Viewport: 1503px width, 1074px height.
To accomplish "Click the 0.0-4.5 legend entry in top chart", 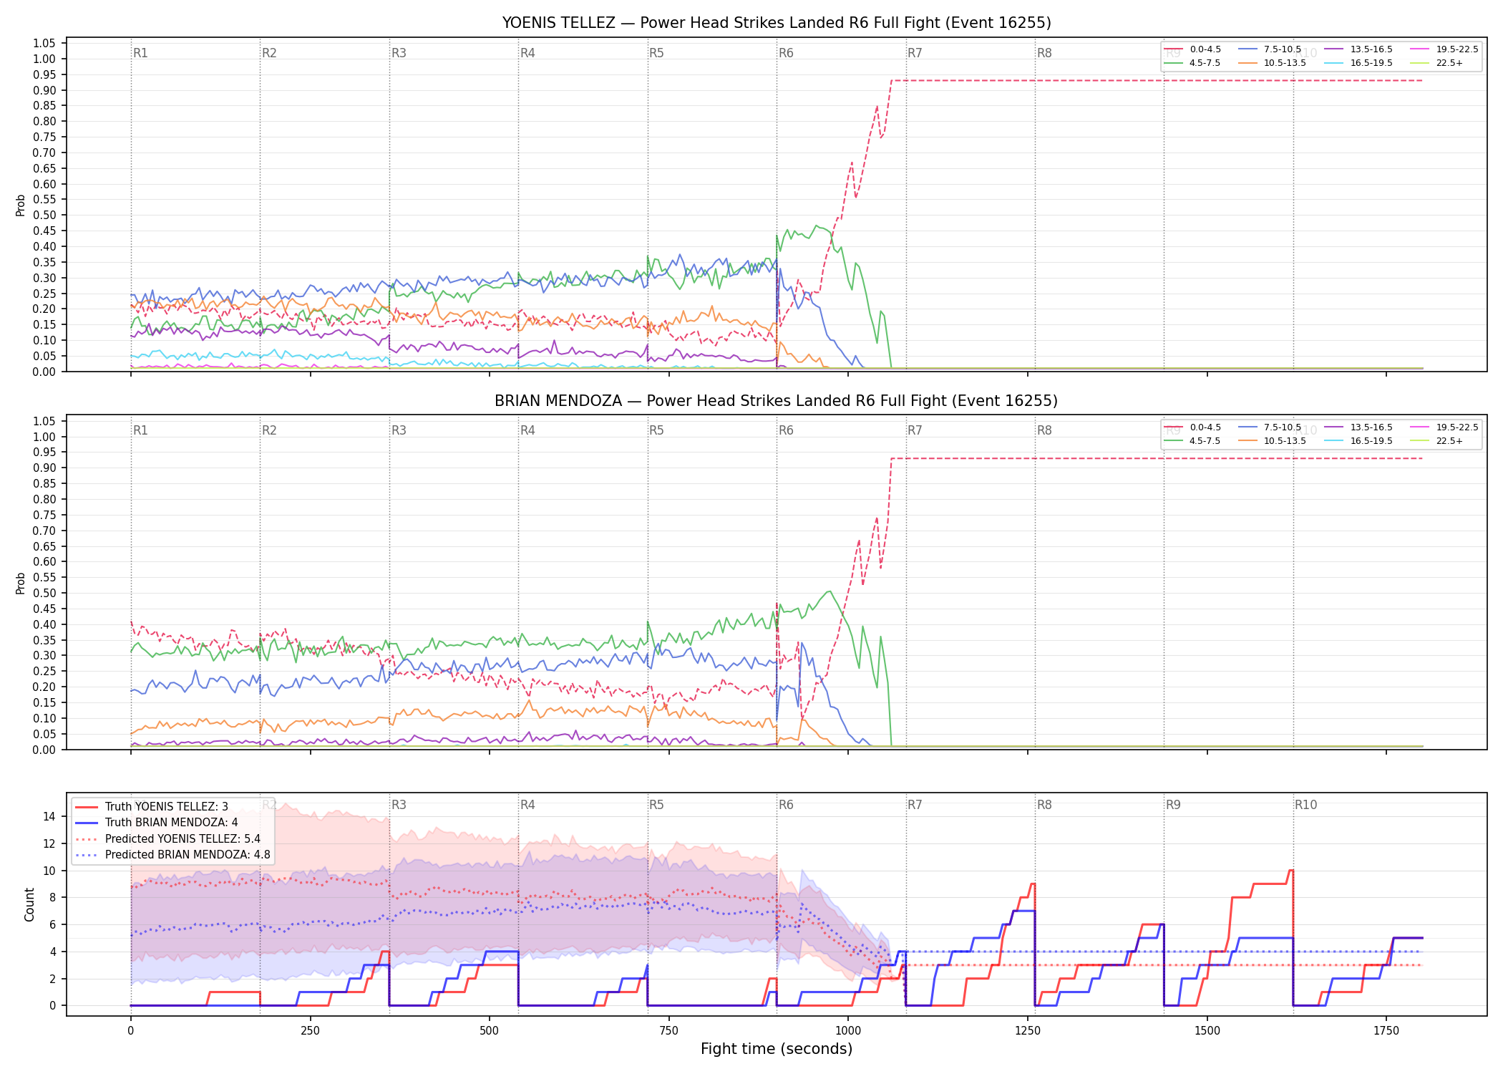I will [x=1193, y=49].
